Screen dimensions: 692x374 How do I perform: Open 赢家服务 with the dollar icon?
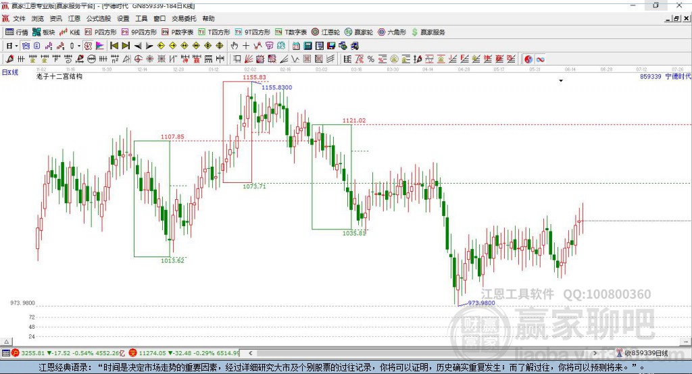pyautogui.click(x=428, y=32)
